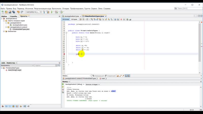This screenshot has height=114, width=203.
Task: Click the Источник view button
Action: pyautogui.click(x=66, y=20)
